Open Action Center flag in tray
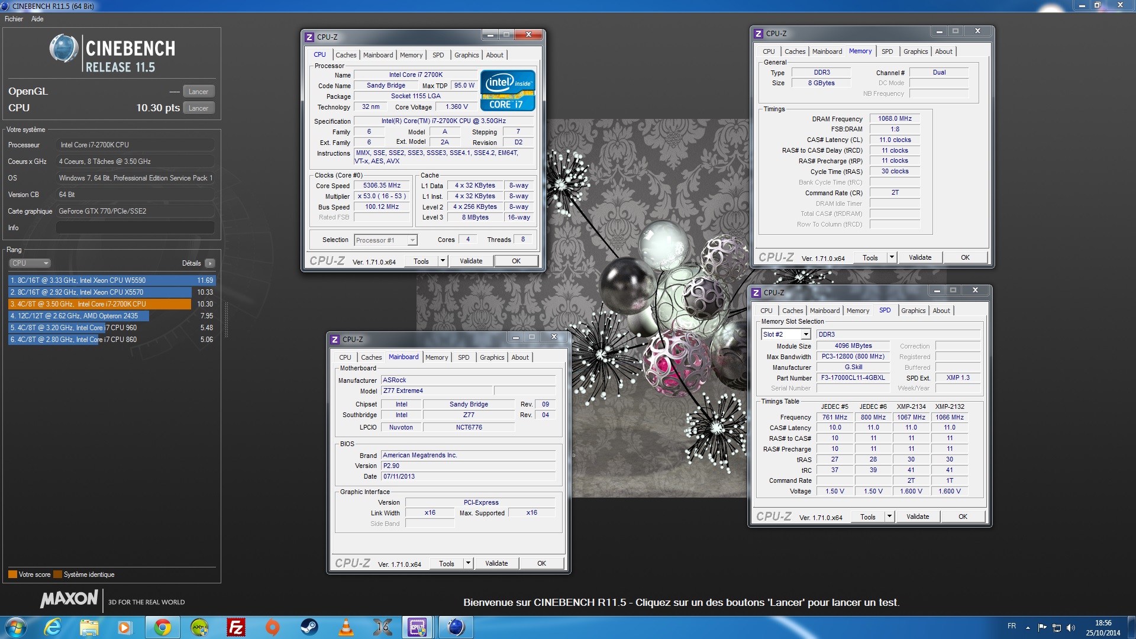This screenshot has height=639, width=1136. [1042, 627]
